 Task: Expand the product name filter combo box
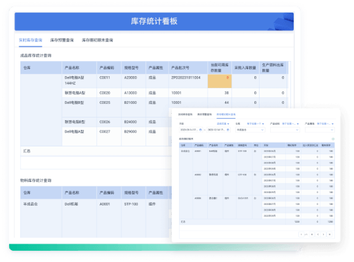285,130
